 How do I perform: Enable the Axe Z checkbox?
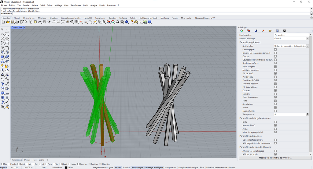[x=275, y=129]
